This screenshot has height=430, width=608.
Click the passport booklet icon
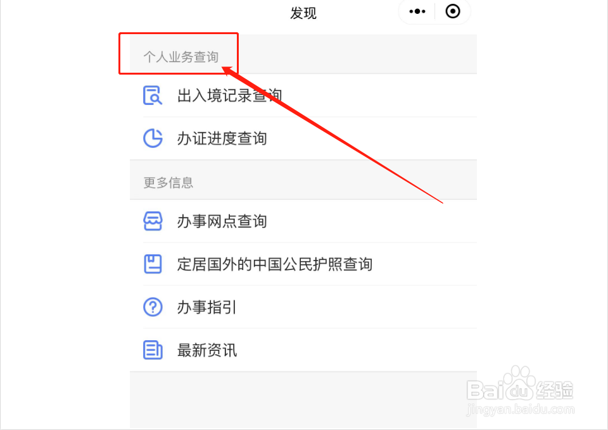pos(153,264)
